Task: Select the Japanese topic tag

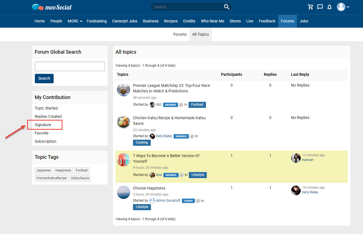Action: (44, 170)
